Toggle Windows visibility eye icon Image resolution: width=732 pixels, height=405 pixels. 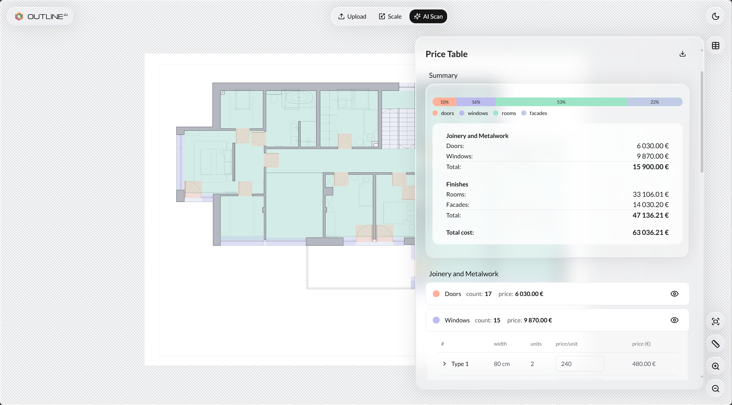(674, 320)
